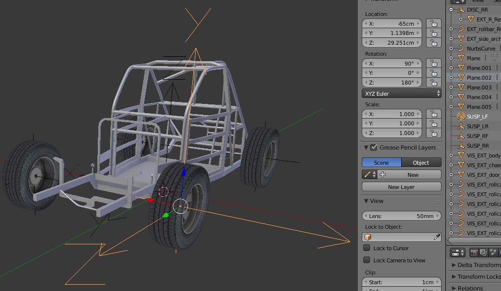Expand the VIS_EXT_body tree item
This screenshot has width=501, height=291.
click(x=451, y=155)
